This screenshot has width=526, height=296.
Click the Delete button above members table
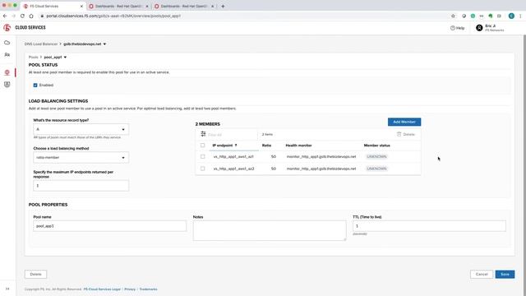point(406,134)
